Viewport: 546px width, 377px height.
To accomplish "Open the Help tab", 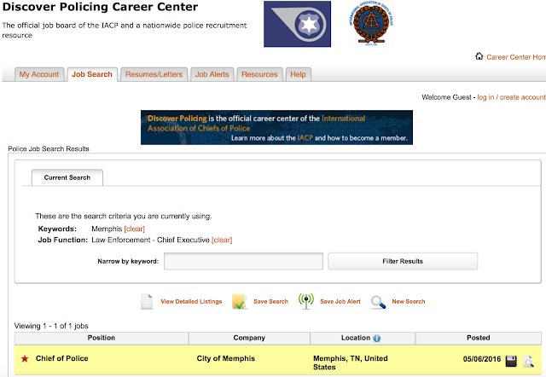I will click(x=298, y=74).
